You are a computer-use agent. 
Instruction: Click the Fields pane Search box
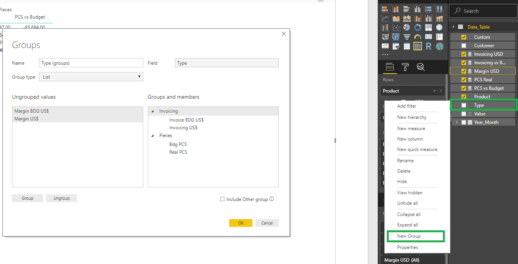click(x=483, y=11)
